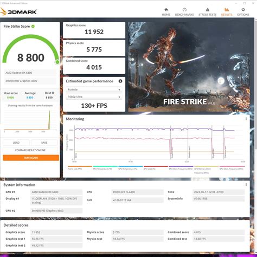The image size is (257, 257).
Task: Click COMPARE RESULT ONLINE button
Action: click(30, 150)
